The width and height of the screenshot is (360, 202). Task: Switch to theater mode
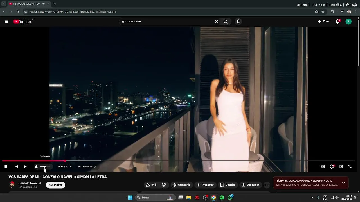pos(341,167)
